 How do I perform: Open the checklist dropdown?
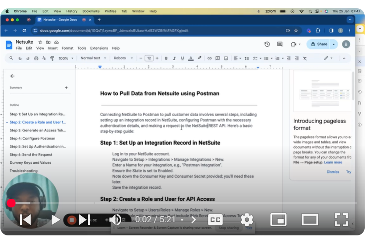click(257, 59)
